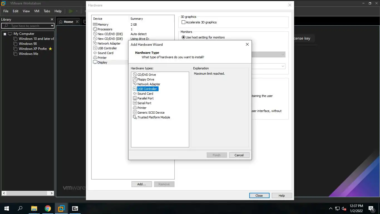This screenshot has width=380, height=214.
Task: Switch to the Home tab
Action: 68,22
